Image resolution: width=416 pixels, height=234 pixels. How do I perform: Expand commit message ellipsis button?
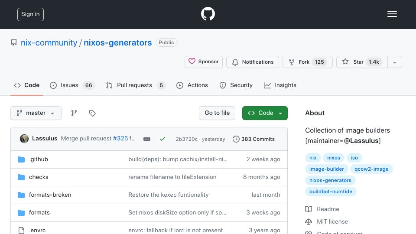(147, 139)
